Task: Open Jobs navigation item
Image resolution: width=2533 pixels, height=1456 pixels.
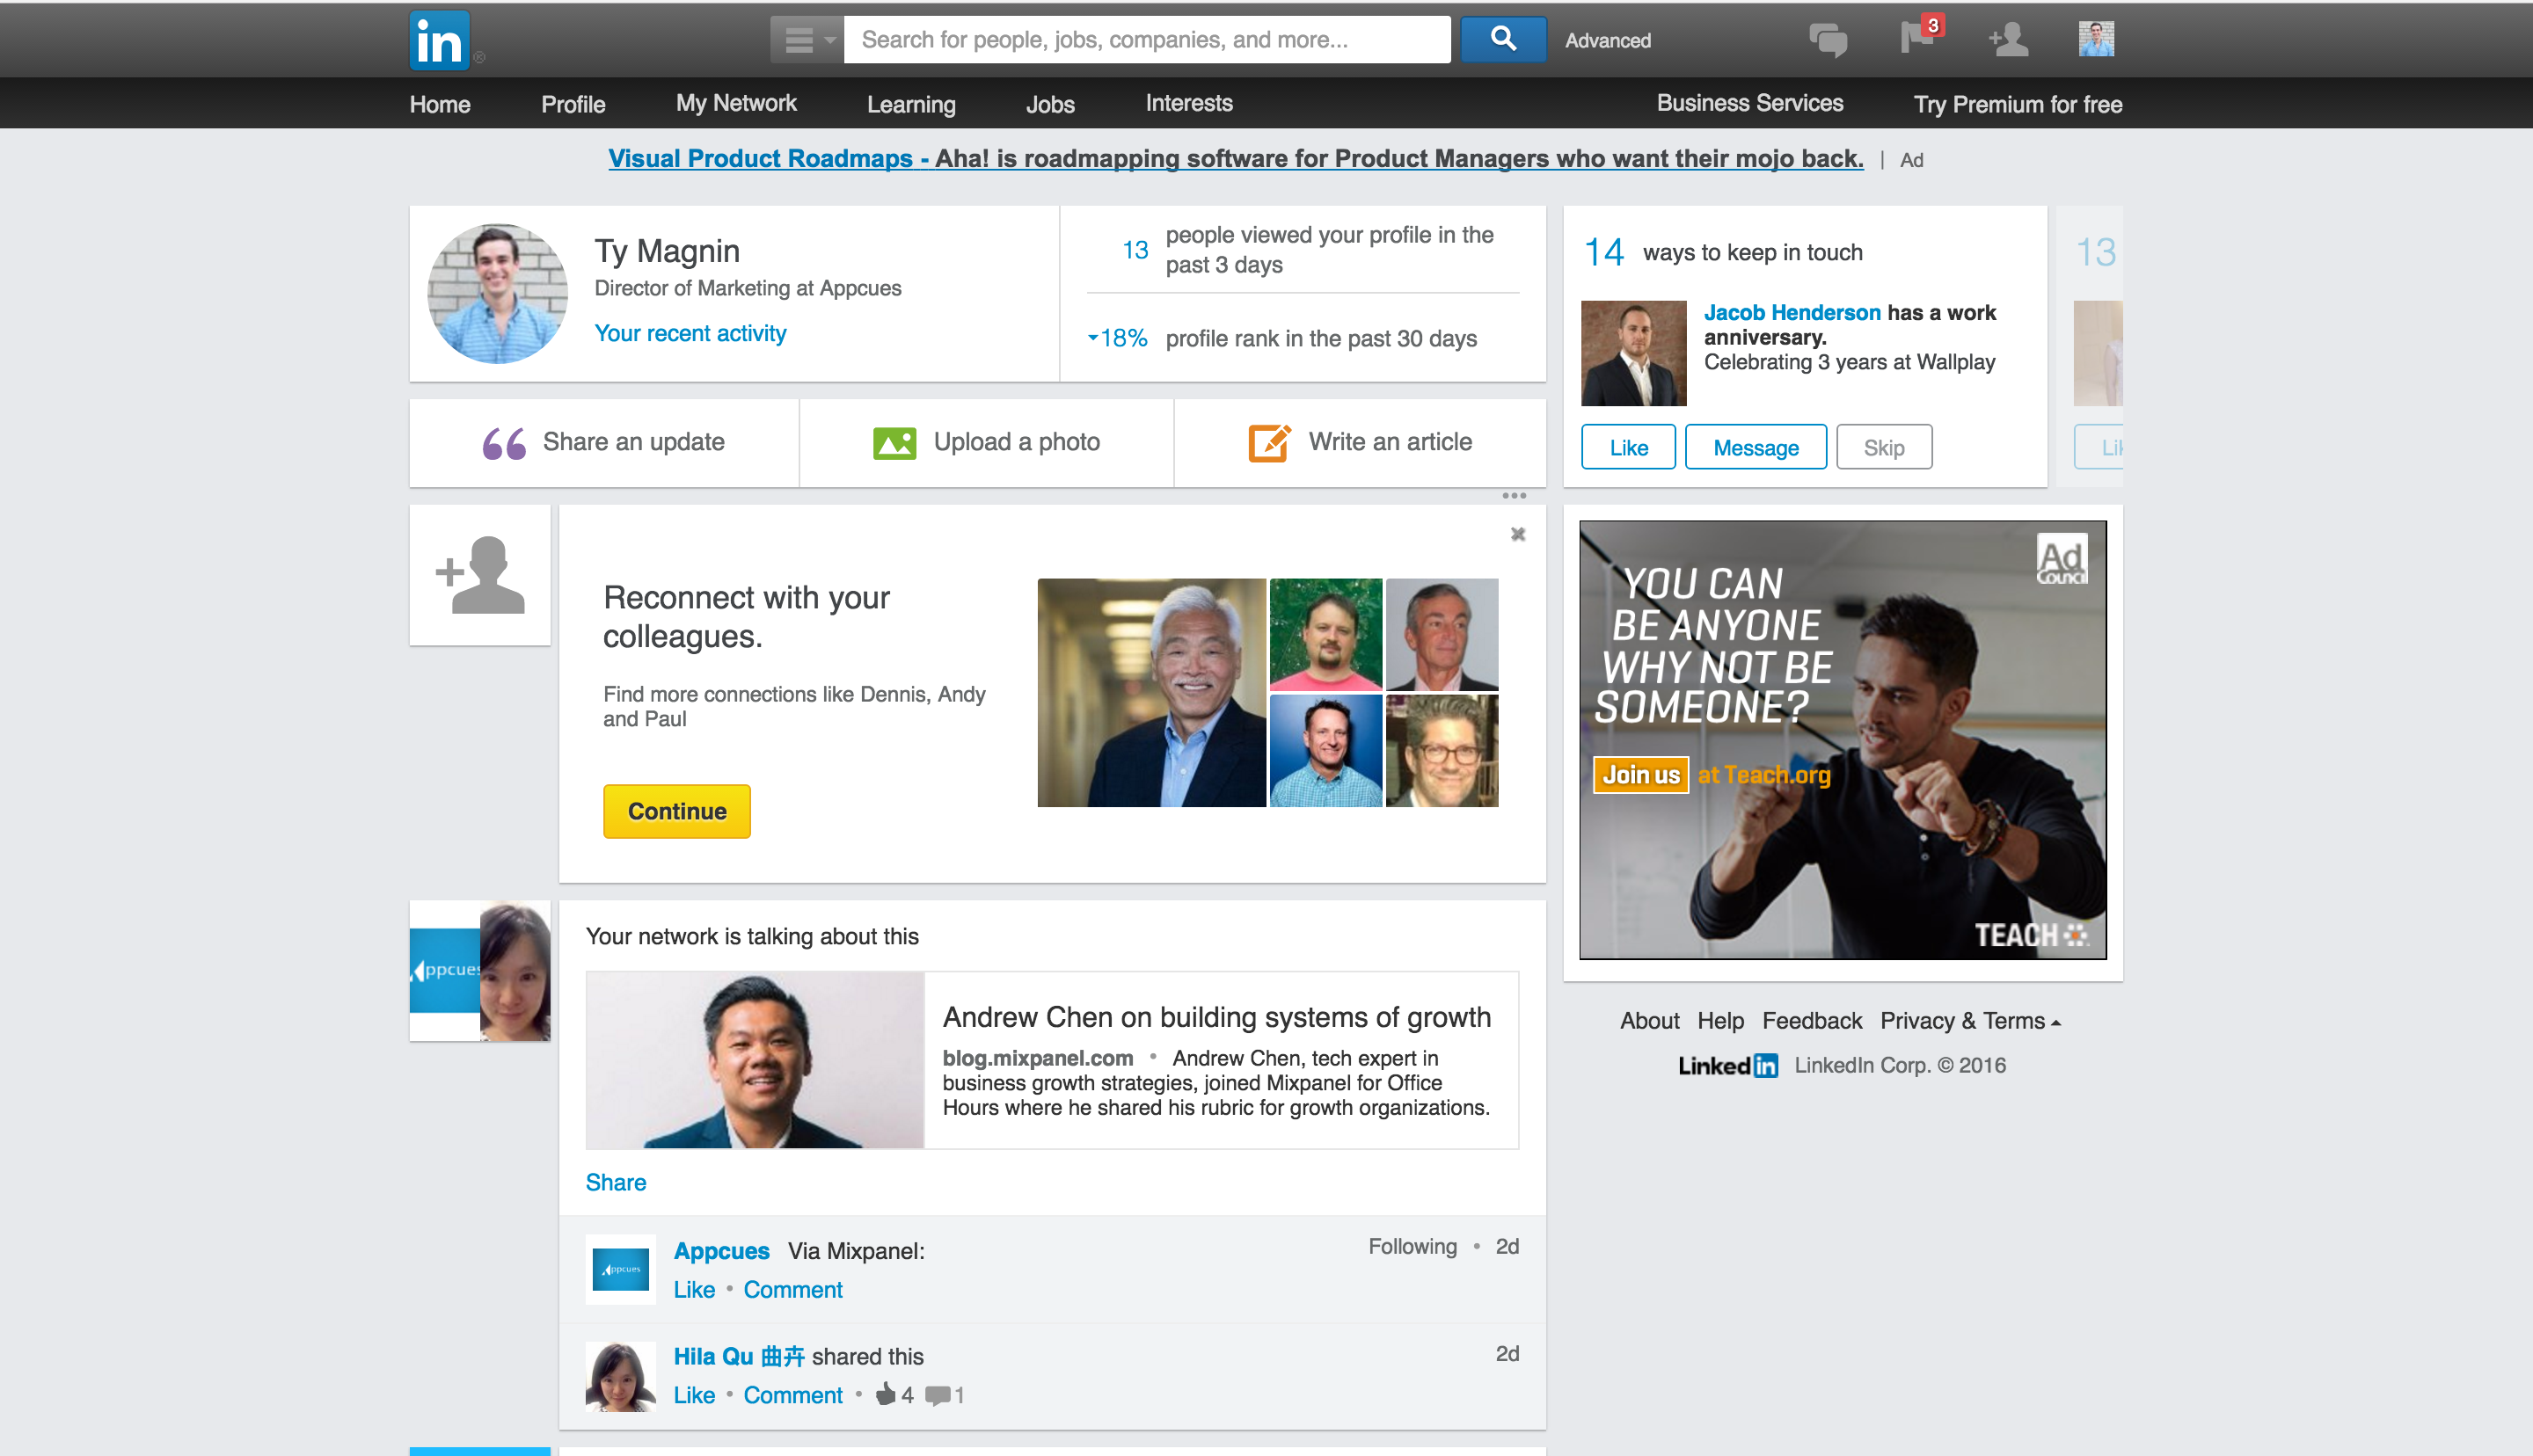Action: [x=1050, y=104]
